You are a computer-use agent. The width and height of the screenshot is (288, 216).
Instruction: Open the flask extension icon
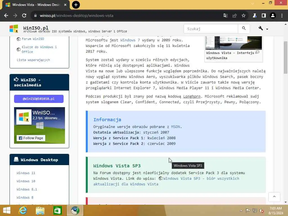pos(255,16)
